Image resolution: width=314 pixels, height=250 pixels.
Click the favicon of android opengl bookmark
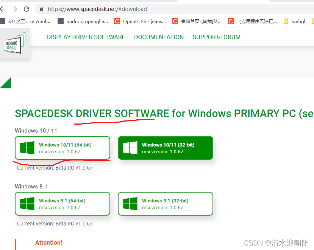61,21
